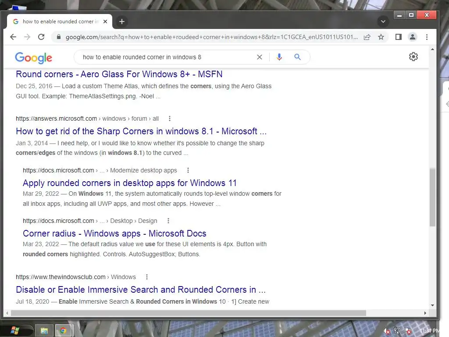Click the horizontal scrollbar thumb
Screen dimensions: 449x337
coord(189,313)
